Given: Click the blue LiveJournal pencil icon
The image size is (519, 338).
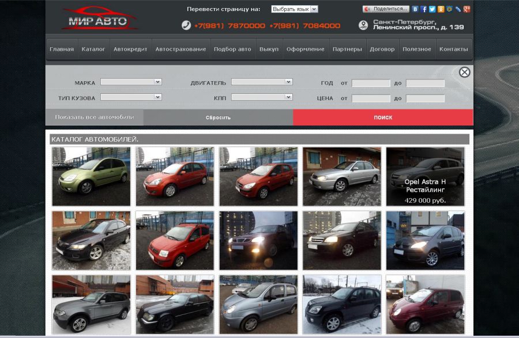Looking at the screenshot, I should (x=458, y=9).
